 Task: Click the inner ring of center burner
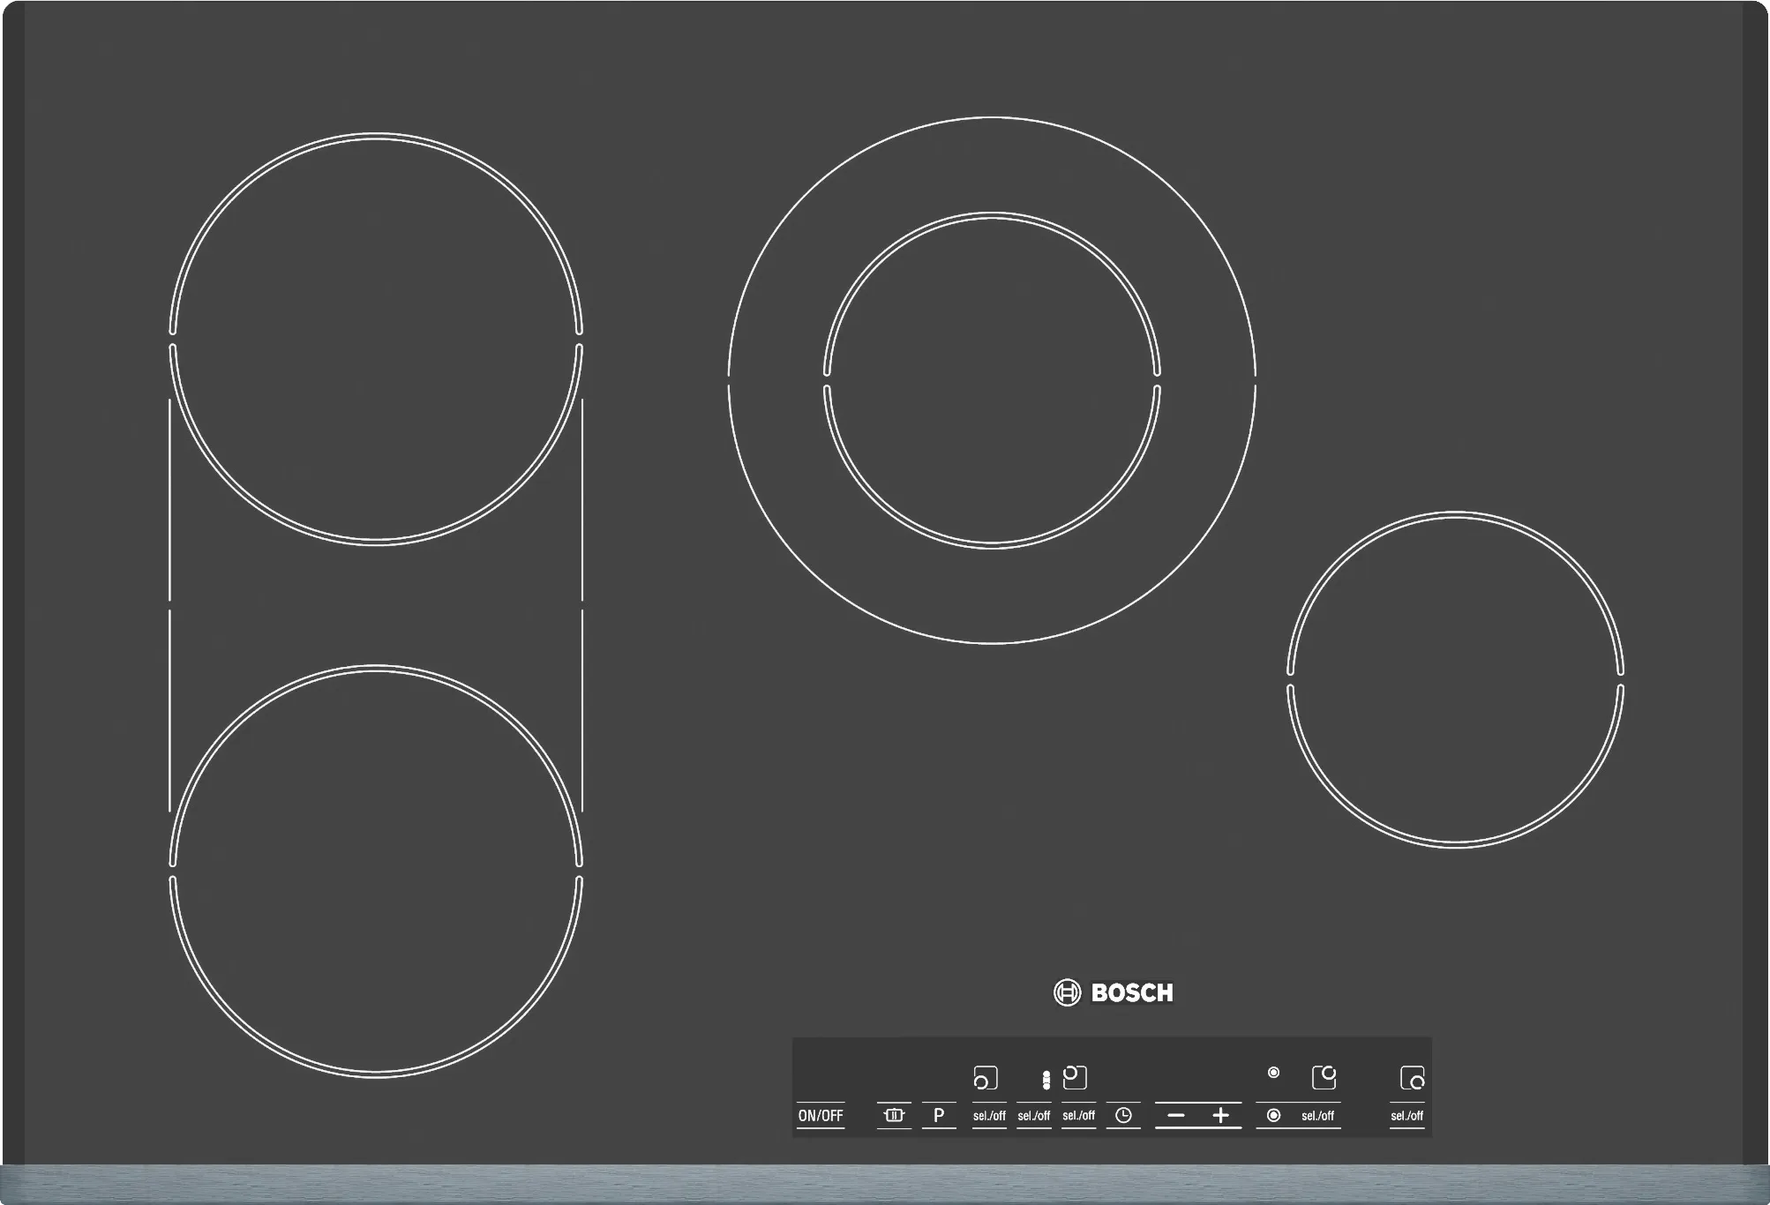(992, 379)
